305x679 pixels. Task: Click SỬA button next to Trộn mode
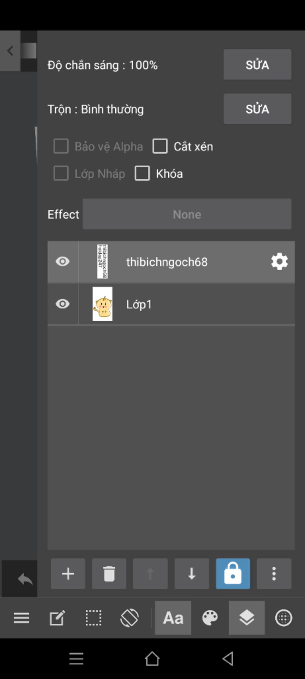click(x=257, y=109)
